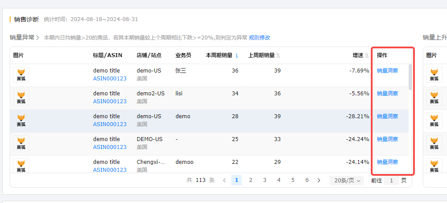Viewport: 447px width, 203px height.
Task: Click the 前往 page number input field
Action: [391, 180]
